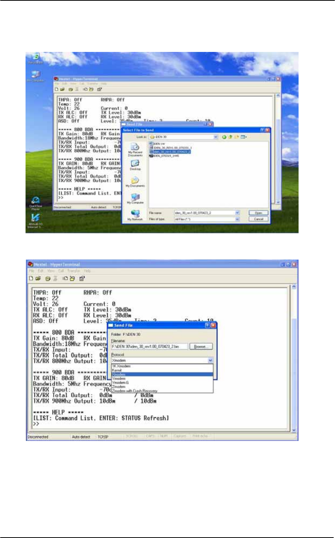The width and height of the screenshot is (335, 538).
Task: Select highlighted file iden_30_rev1.00_070423_2
Action: [170, 152]
